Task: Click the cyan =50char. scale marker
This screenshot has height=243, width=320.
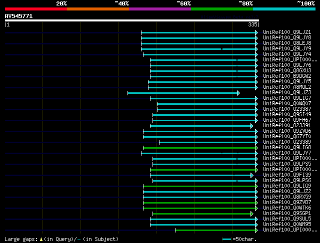Action: click(x=226, y=240)
